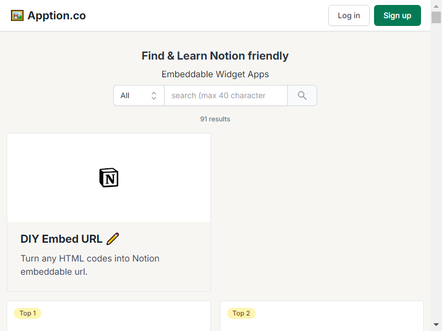Click the 91 results text
Screen dimensions: 442x331
215,119
